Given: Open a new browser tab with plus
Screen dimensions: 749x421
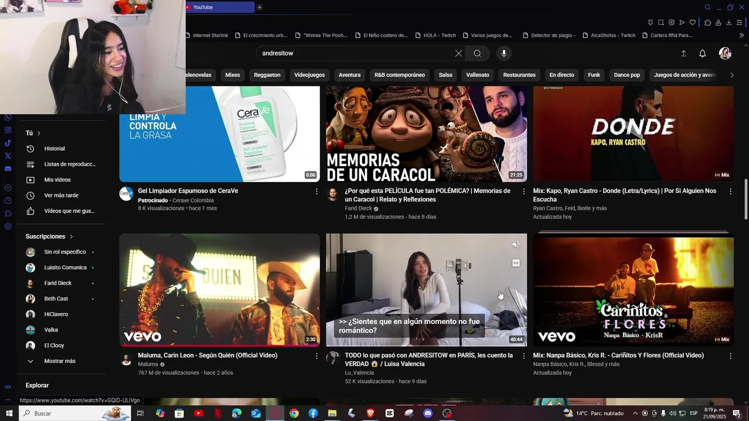Looking at the screenshot, I should 259,7.
